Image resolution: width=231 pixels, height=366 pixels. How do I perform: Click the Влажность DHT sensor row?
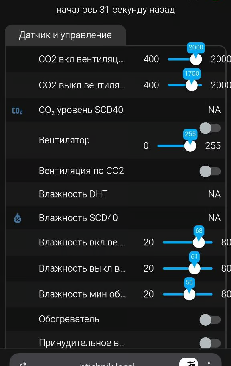click(x=115, y=194)
